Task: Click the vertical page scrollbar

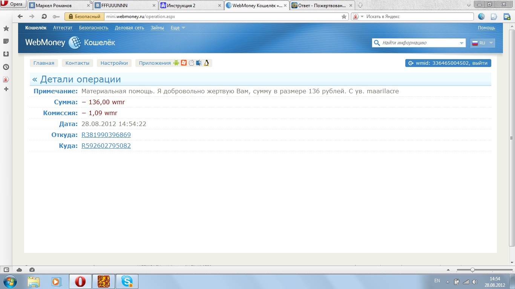Action: [512, 137]
